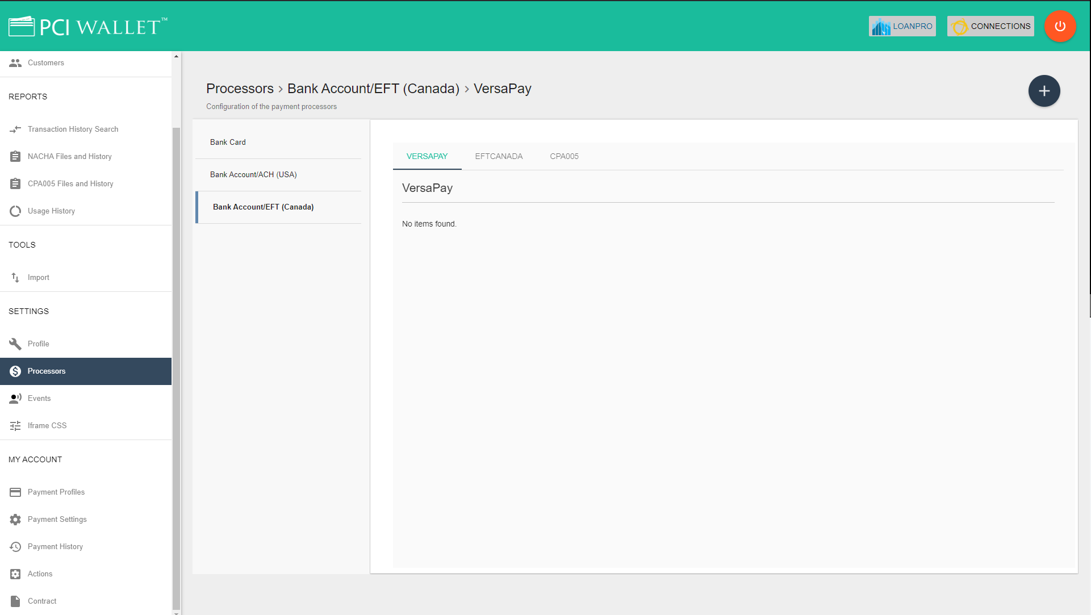Click 'Configuration of the payment processors' subtitle
This screenshot has height=615, width=1091.
[x=271, y=107]
